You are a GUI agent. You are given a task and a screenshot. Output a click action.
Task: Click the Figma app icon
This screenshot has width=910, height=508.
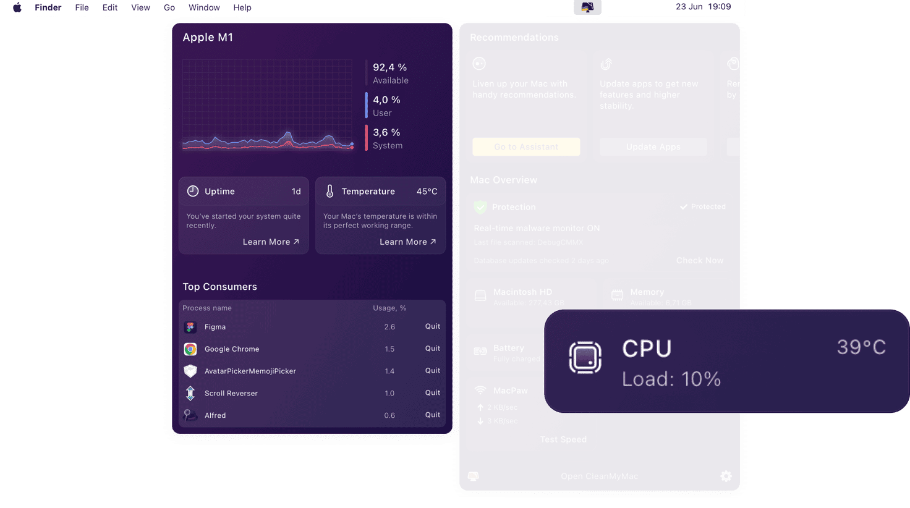(190, 327)
